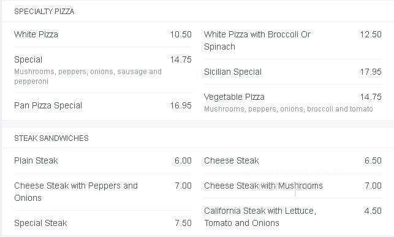Image resolution: width=394 pixels, height=237 pixels.
Task: Click the Special pizza toppings description
Action: (88, 77)
